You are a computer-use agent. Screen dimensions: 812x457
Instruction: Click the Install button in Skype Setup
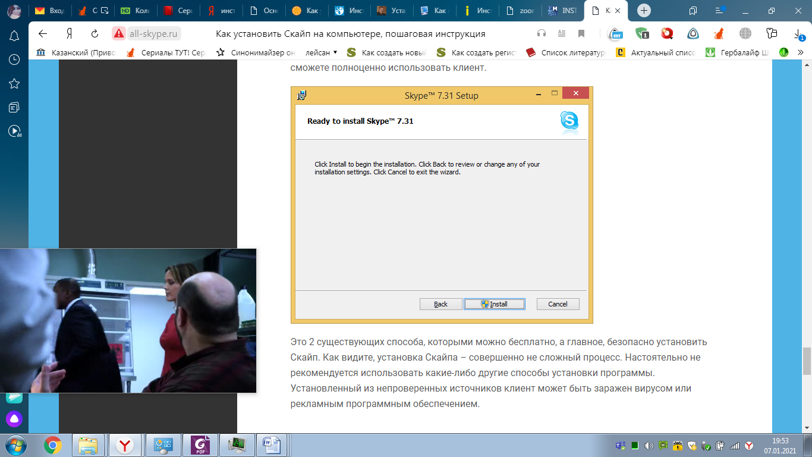495,304
